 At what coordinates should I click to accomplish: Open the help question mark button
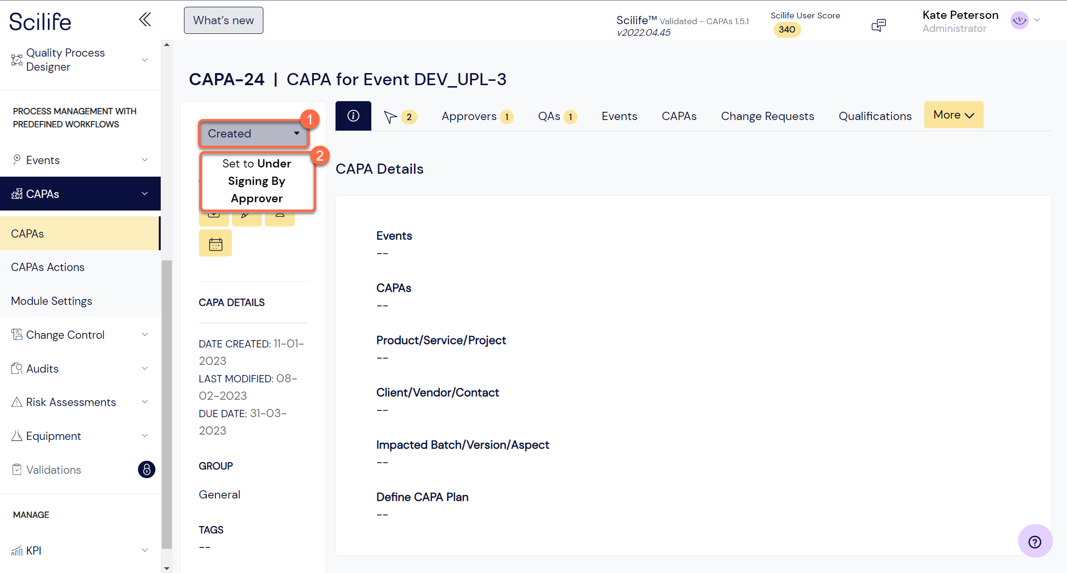[1035, 541]
